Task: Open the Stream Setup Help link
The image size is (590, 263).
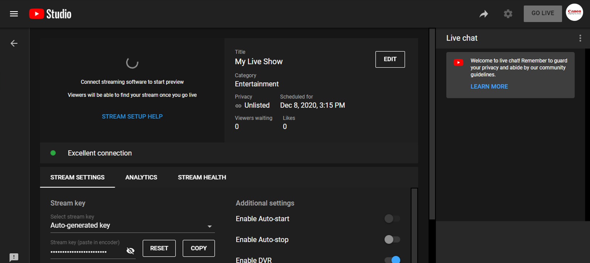Action: (x=132, y=116)
